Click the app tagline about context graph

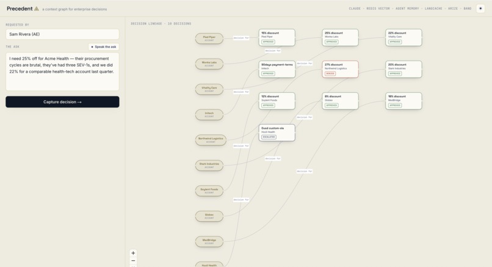click(x=74, y=9)
